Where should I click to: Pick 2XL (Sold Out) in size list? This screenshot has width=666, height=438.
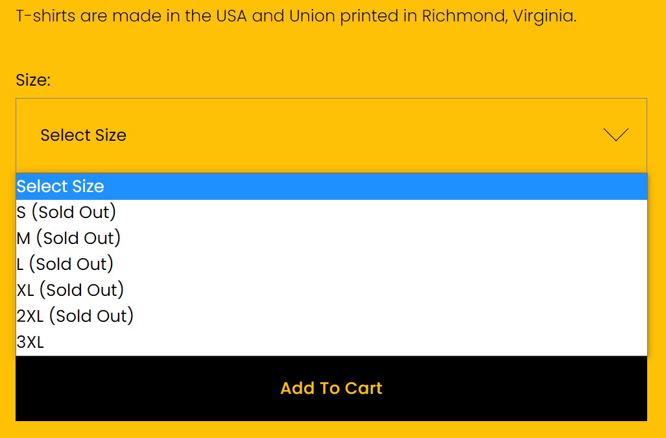(75, 316)
